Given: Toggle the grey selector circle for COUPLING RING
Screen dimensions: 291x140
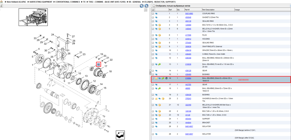Looking at the screenshot, I should click(x=153, y=14).
